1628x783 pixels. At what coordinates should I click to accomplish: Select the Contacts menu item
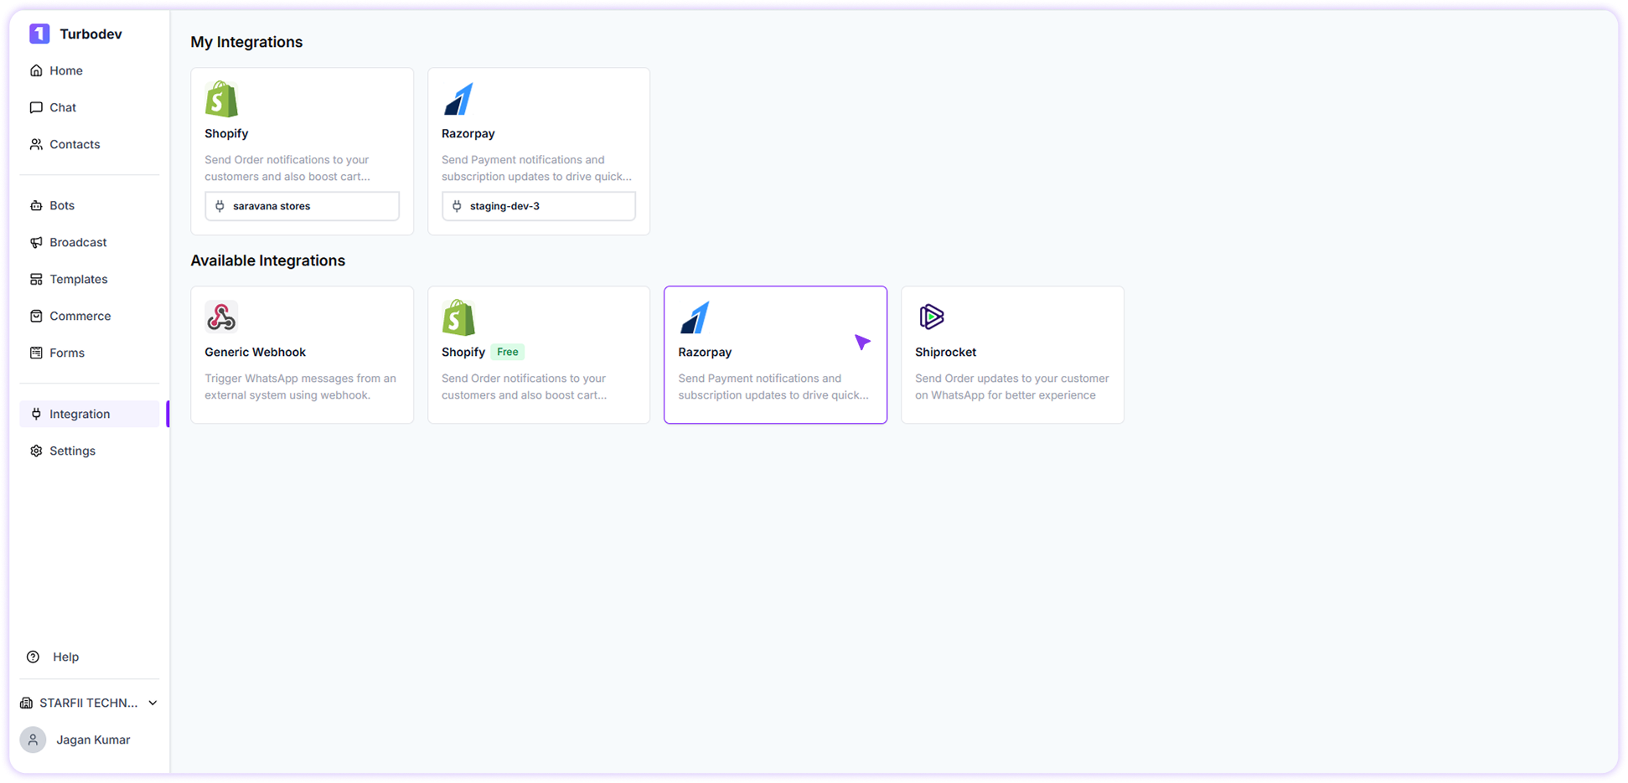point(74,144)
